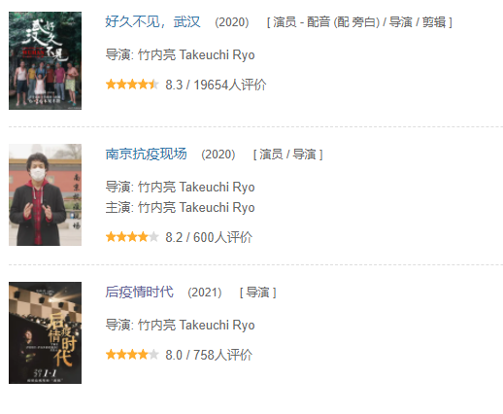Open the 后疫情时代 title link
Image resolution: width=503 pixels, height=414 pixels.
click(139, 292)
